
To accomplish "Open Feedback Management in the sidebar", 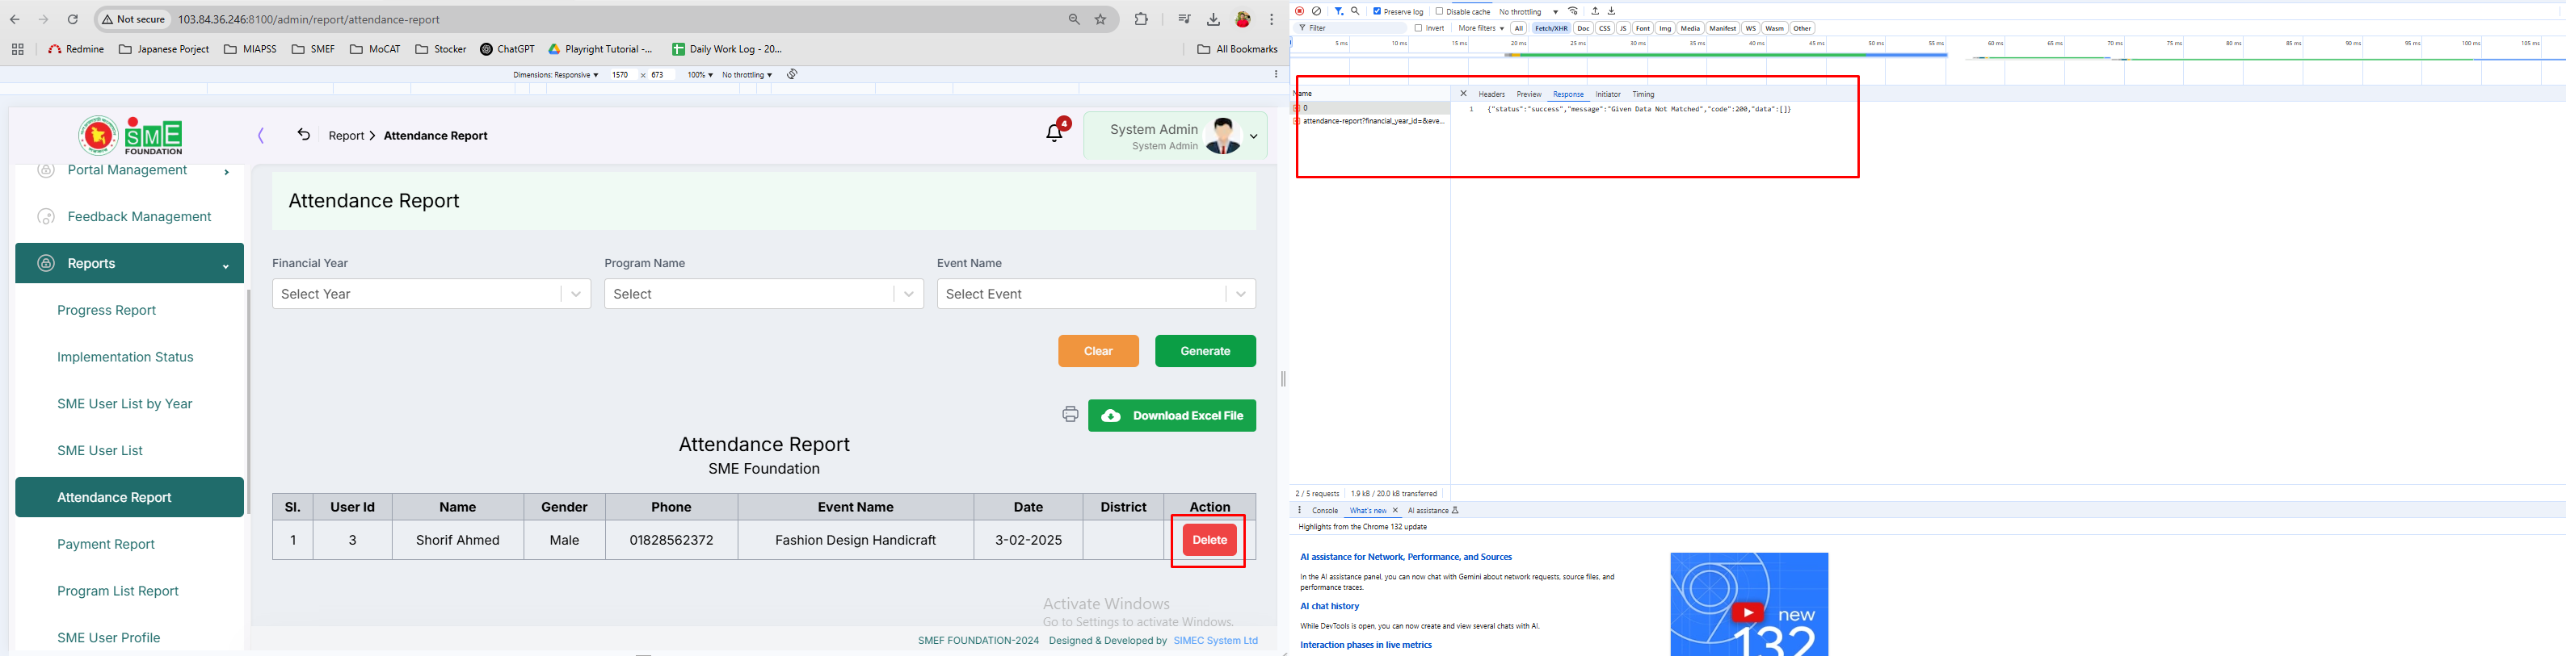I will point(129,217).
